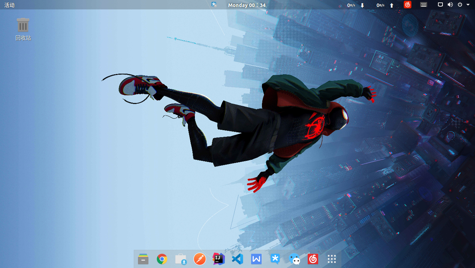Open the software store bag icon

point(181,259)
